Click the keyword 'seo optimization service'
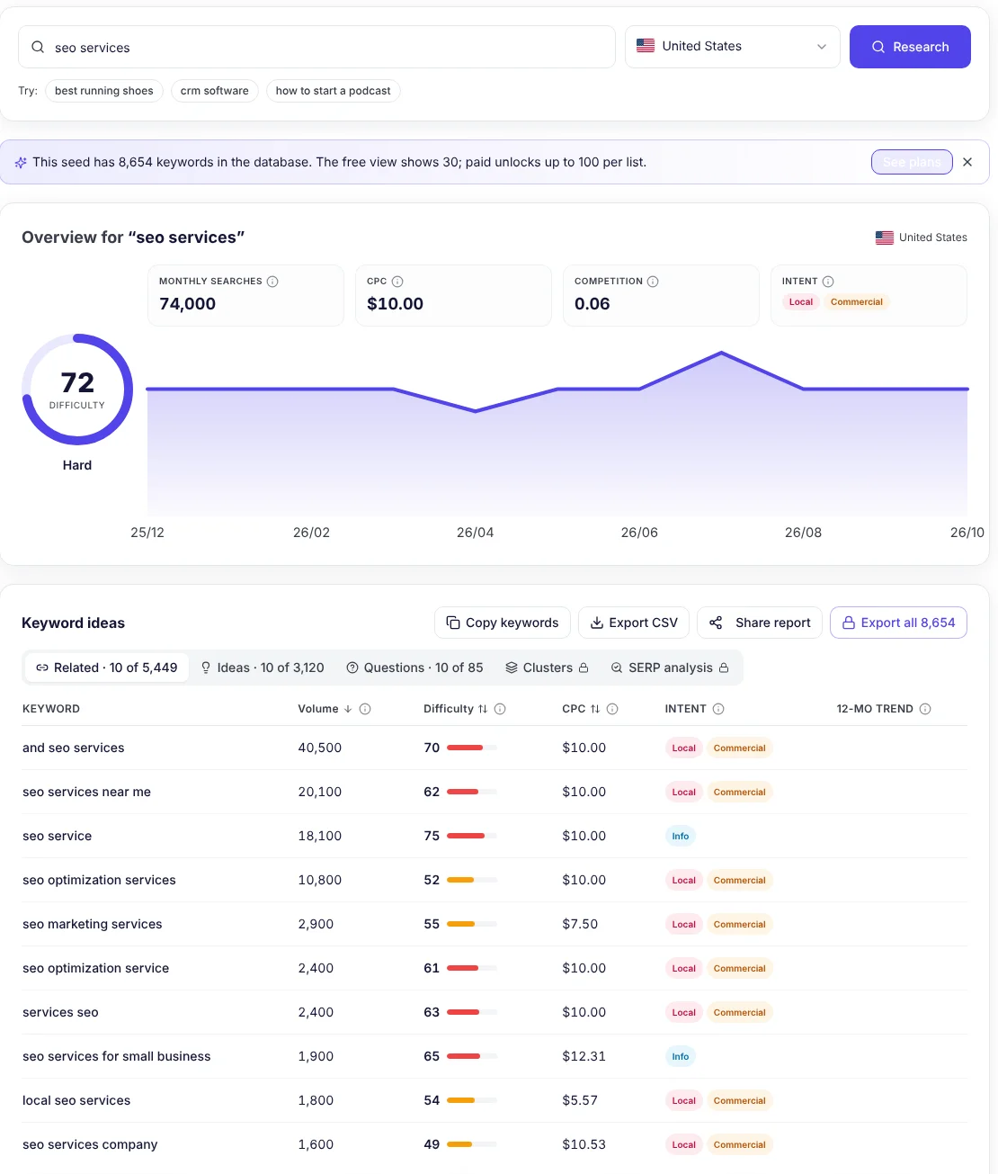998x1174 pixels. click(96, 968)
